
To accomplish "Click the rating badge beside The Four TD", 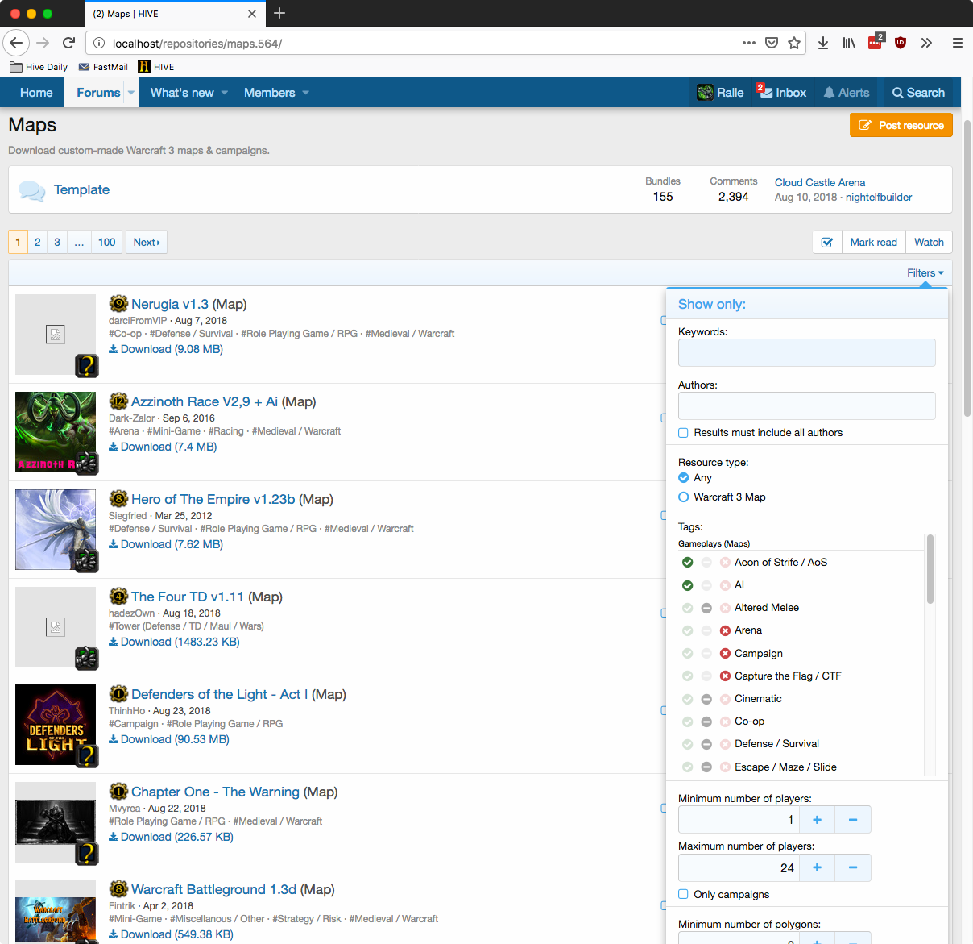I will coord(118,597).
